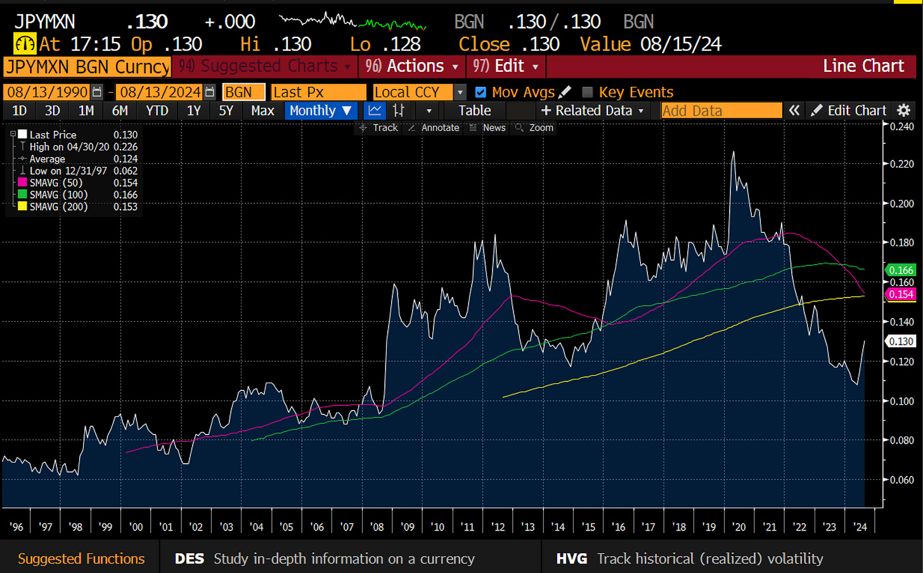Click the Suggested Functions label

[x=81, y=558]
